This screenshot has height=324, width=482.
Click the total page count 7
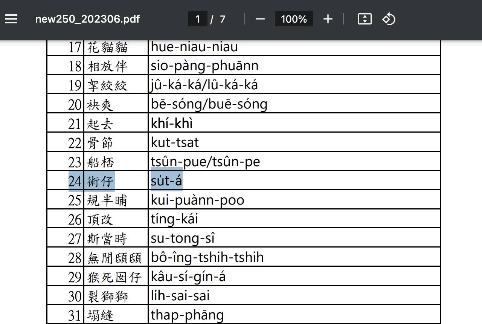click(x=223, y=19)
